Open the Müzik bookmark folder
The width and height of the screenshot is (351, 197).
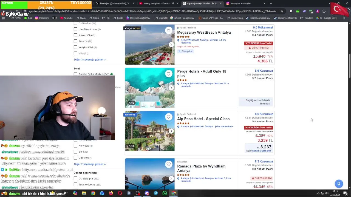coord(94,18)
